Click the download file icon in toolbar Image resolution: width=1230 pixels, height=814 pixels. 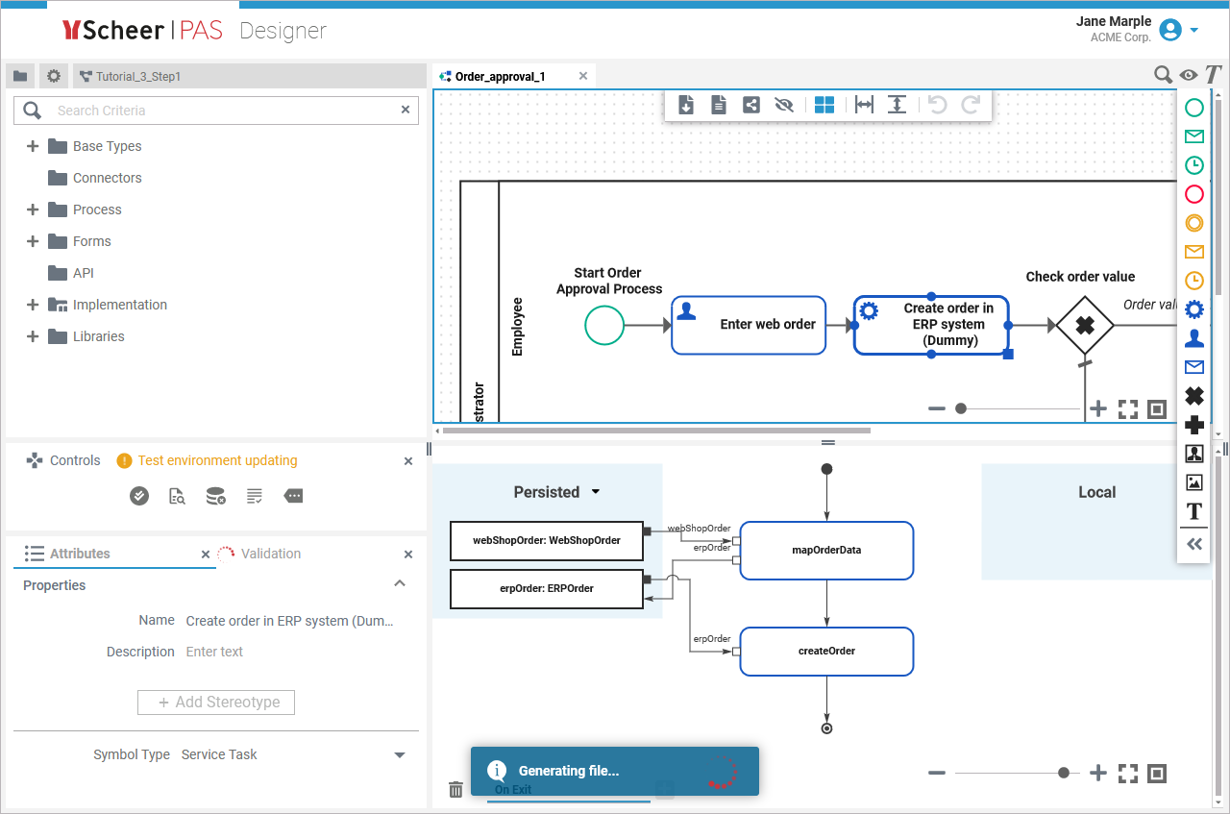686,106
